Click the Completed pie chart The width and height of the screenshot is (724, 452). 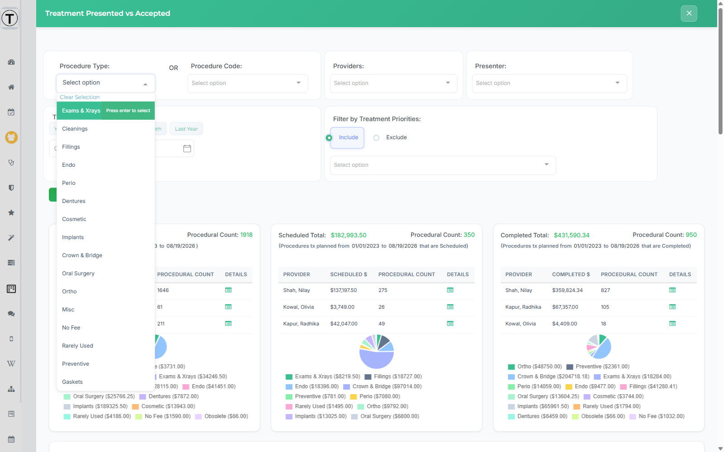(x=599, y=347)
